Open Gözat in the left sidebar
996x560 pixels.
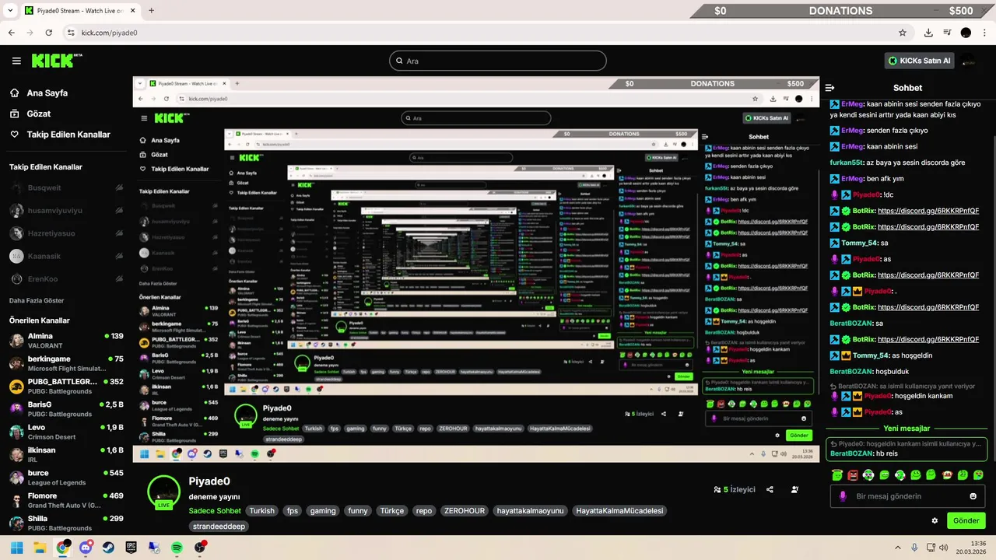click(39, 114)
